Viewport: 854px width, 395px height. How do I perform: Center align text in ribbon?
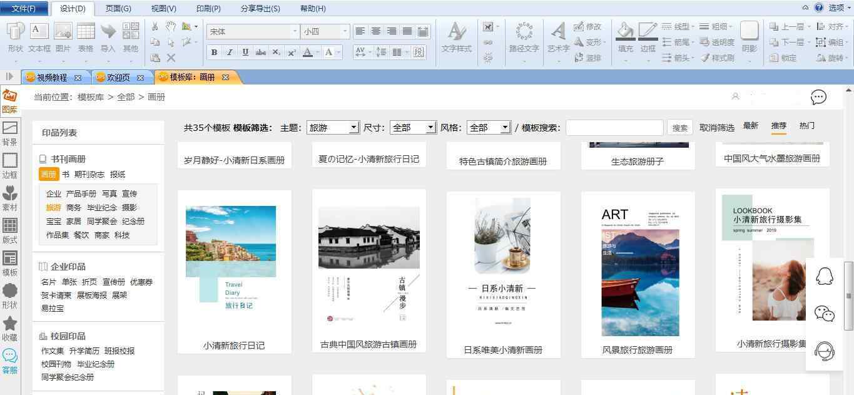(376, 31)
